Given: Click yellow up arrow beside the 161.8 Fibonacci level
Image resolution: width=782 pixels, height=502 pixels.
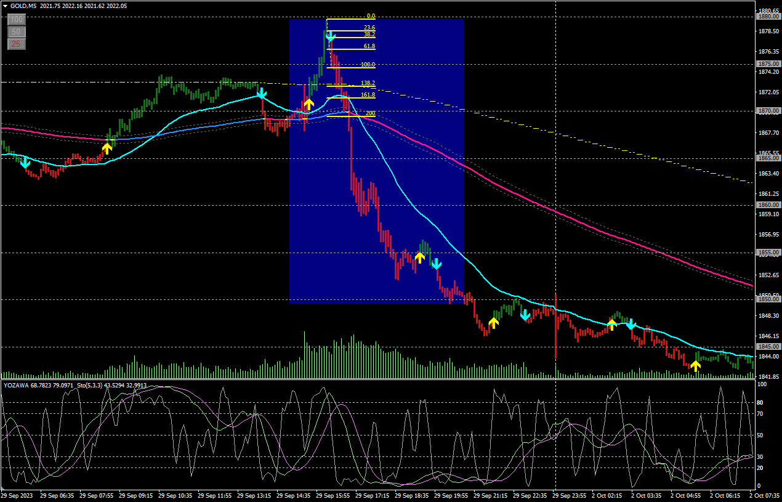Looking at the screenshot, I should click(x=309, y=103).
